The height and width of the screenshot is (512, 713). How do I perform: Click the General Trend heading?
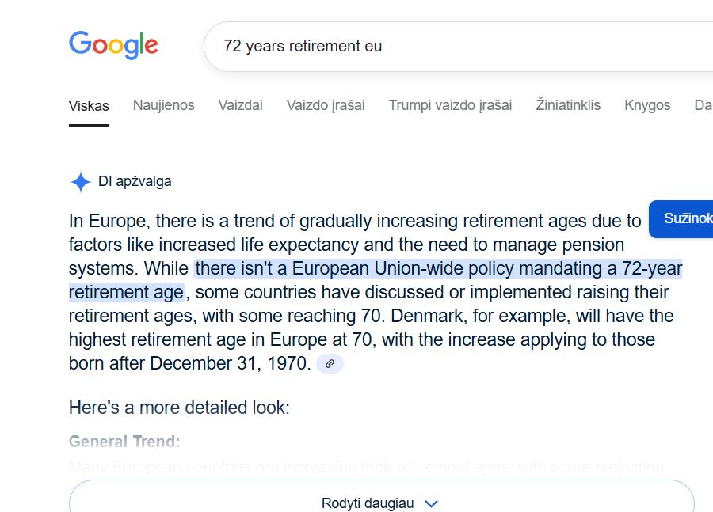coord(124,442)
